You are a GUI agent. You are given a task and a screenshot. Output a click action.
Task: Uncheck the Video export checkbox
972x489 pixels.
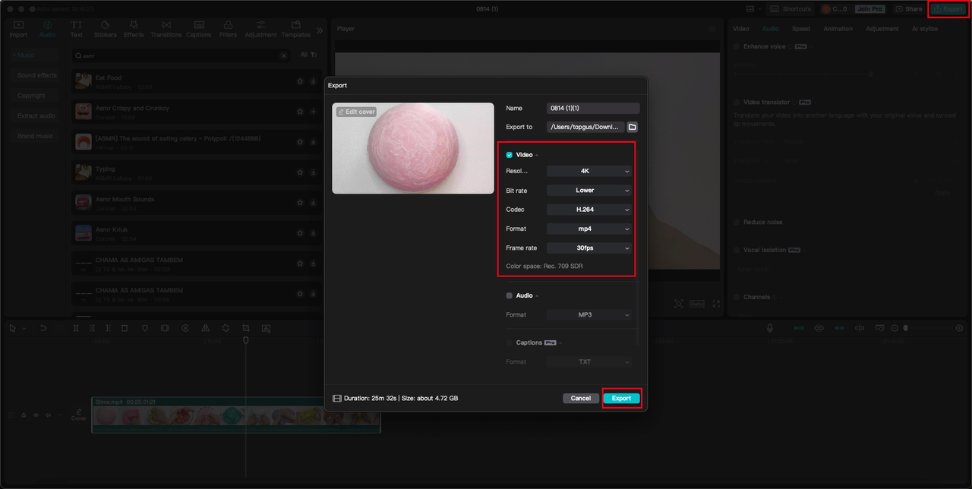(x=510, y=155)
